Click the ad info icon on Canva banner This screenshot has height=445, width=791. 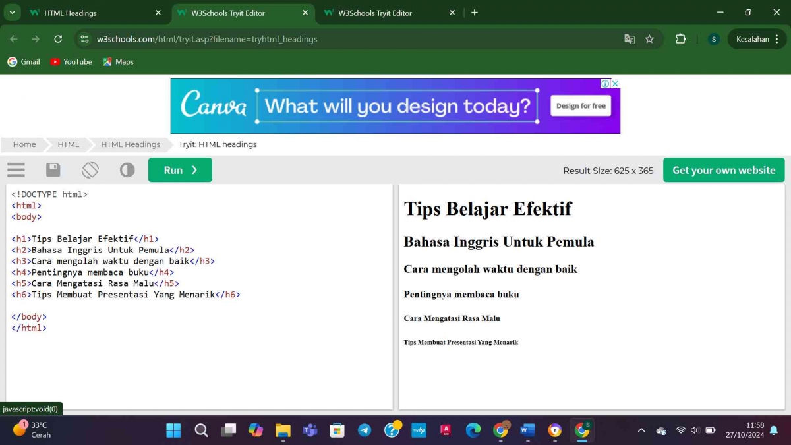[x=605, y=84]
